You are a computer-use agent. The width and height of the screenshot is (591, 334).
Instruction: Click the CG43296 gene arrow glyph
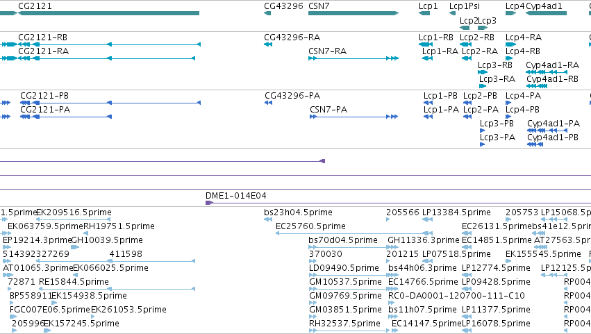267,13
